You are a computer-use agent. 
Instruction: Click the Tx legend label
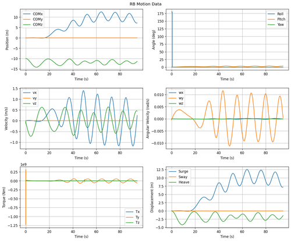[x=137, y=212]
